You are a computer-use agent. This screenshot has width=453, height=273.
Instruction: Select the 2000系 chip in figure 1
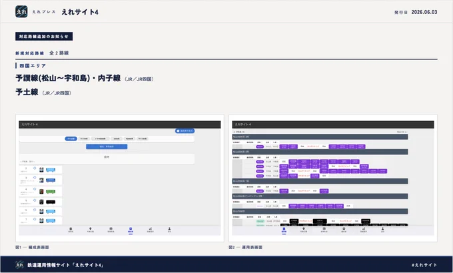click(117, 138)
